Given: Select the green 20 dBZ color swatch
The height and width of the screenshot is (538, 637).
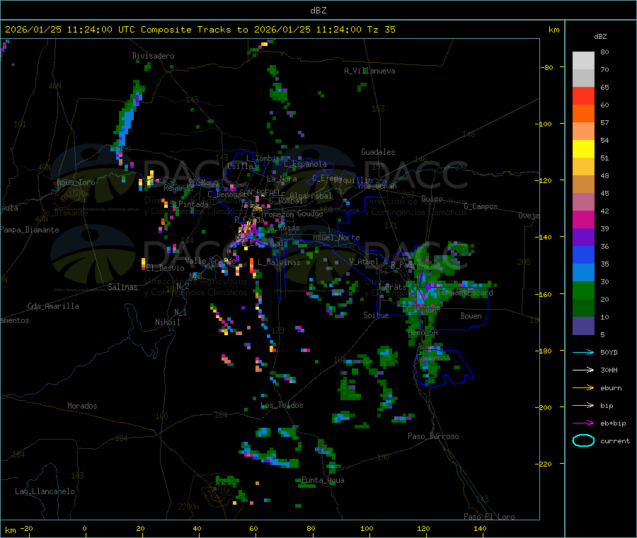Looking at the screenshot, I should (x=583, y=290).
